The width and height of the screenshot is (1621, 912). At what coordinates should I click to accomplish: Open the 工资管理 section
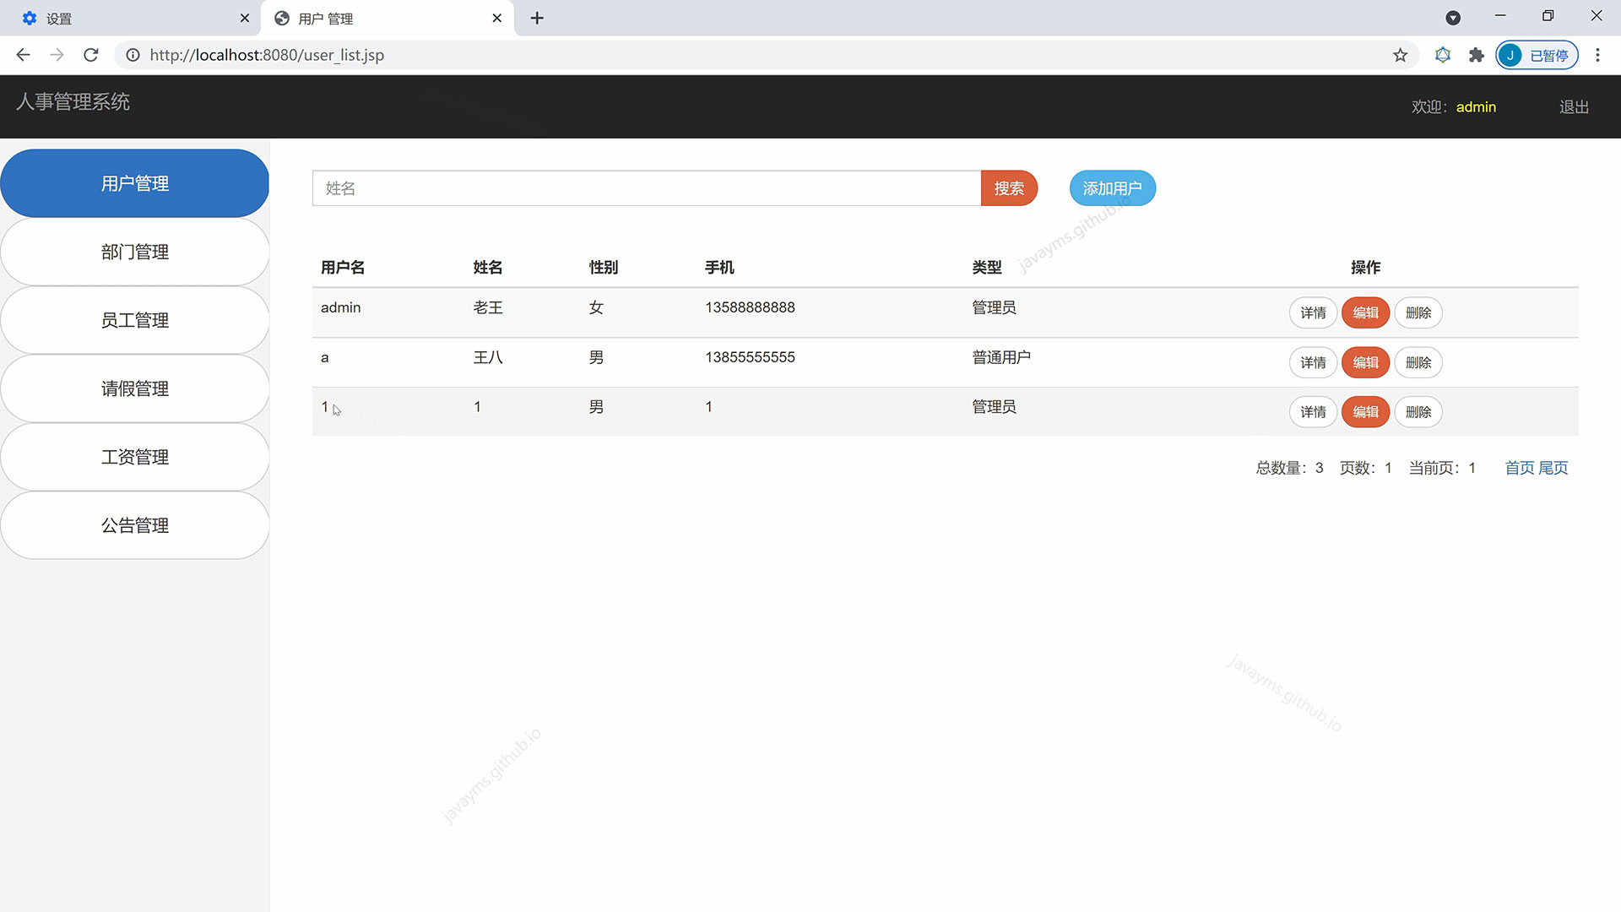pyautogui.click(x=134, y=457)
